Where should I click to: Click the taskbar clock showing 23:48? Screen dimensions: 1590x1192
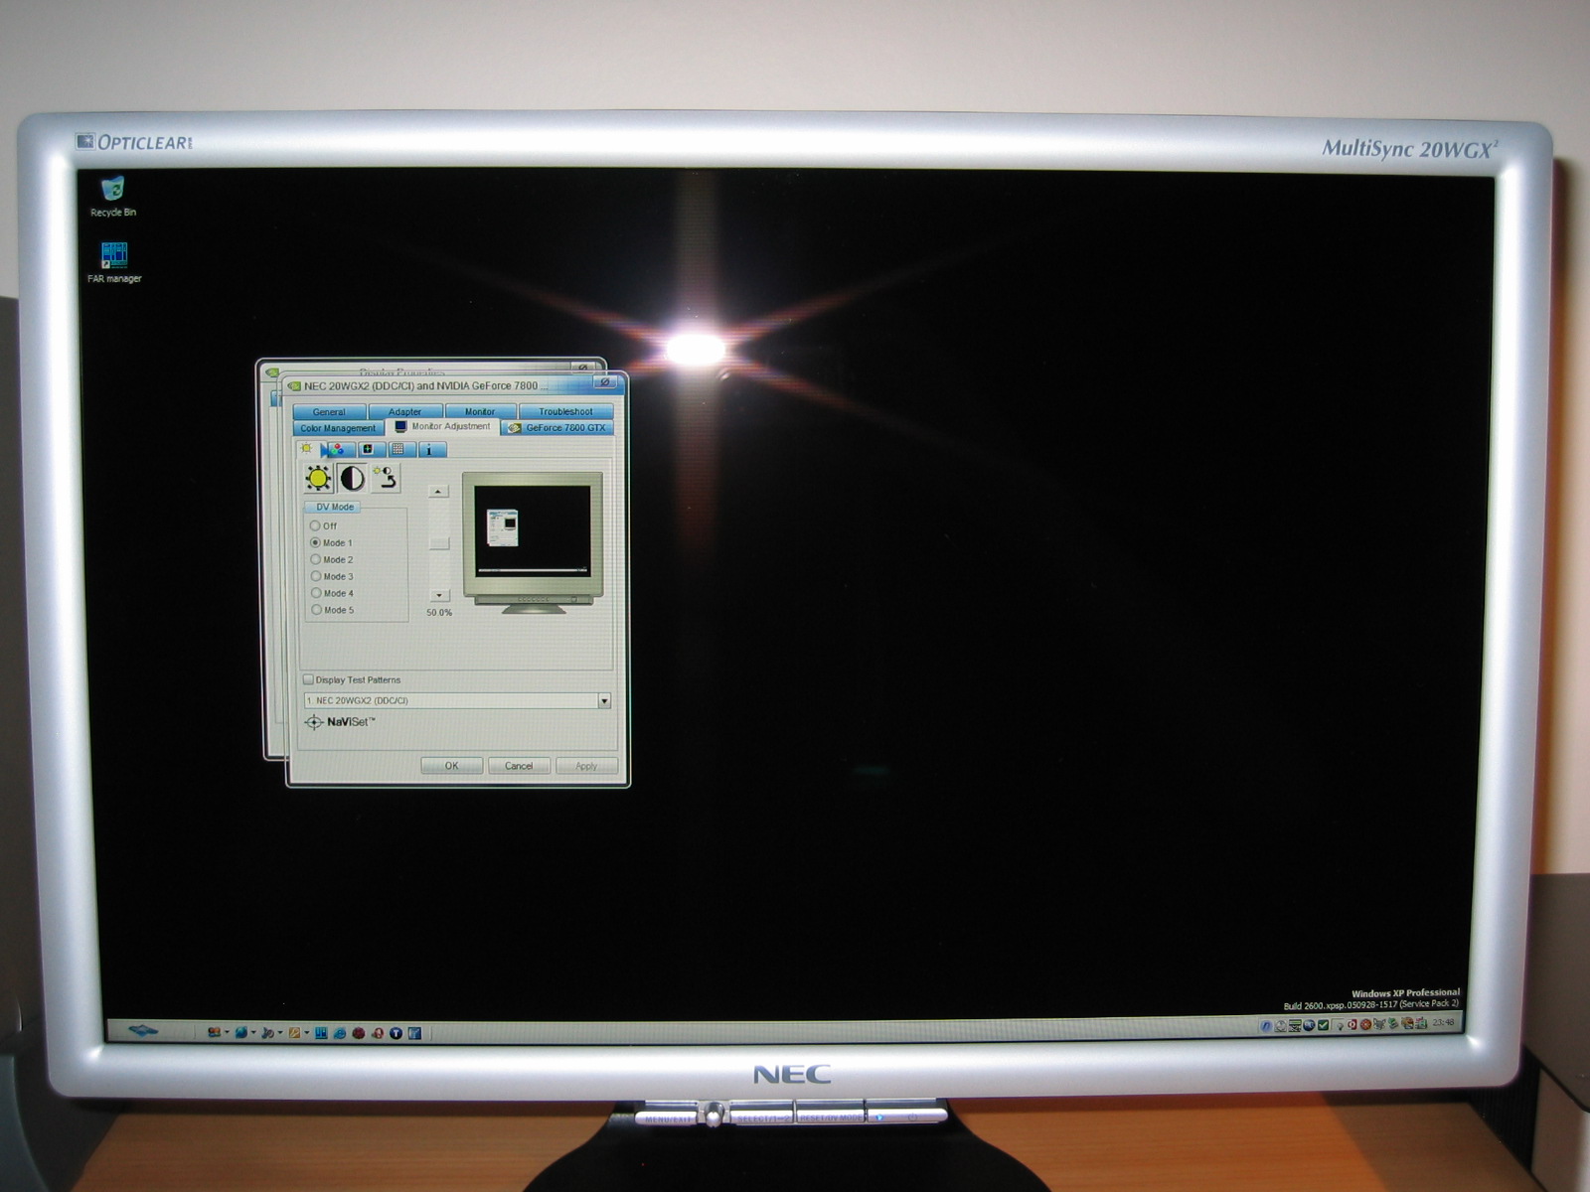(1443, 1022)
